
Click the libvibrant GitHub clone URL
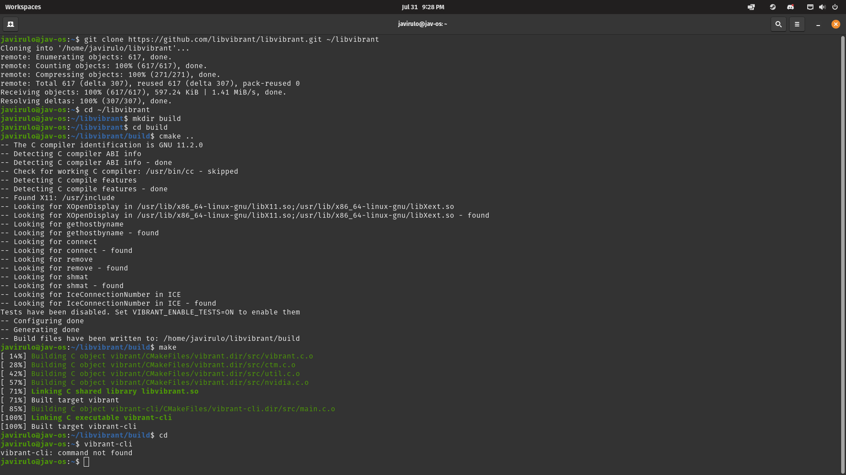coord(225,40)
